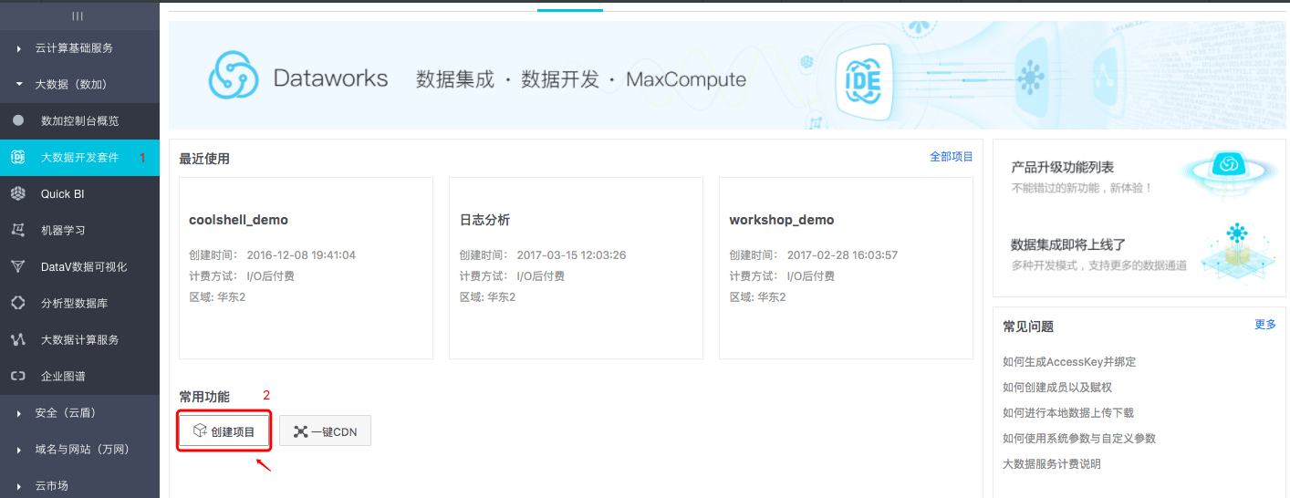The width and height of the screenshot is (1290, 498).
Task: Click the cube icon in 创建项目 button
Action: click(199, 431)
